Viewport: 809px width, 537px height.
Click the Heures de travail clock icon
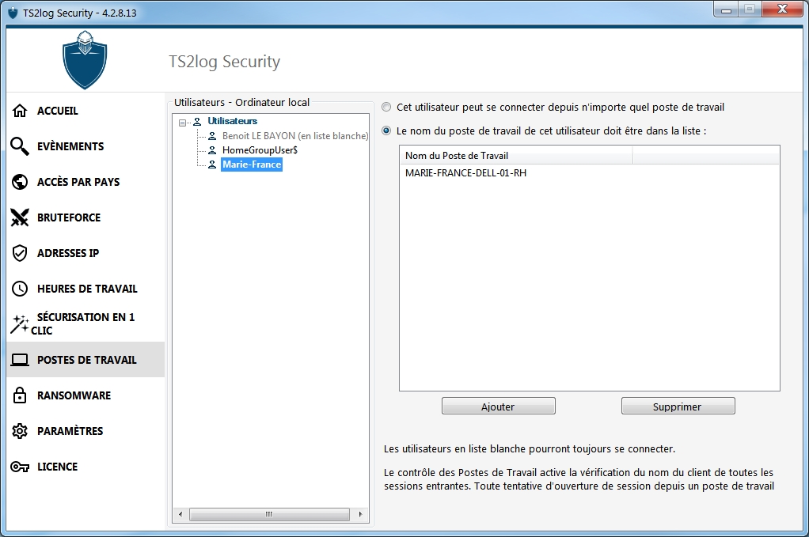(20, 289)
